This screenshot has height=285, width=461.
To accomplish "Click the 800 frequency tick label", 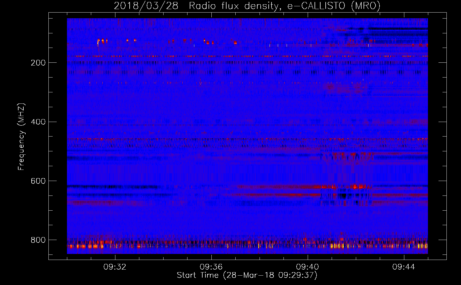I will pos(38,240).
